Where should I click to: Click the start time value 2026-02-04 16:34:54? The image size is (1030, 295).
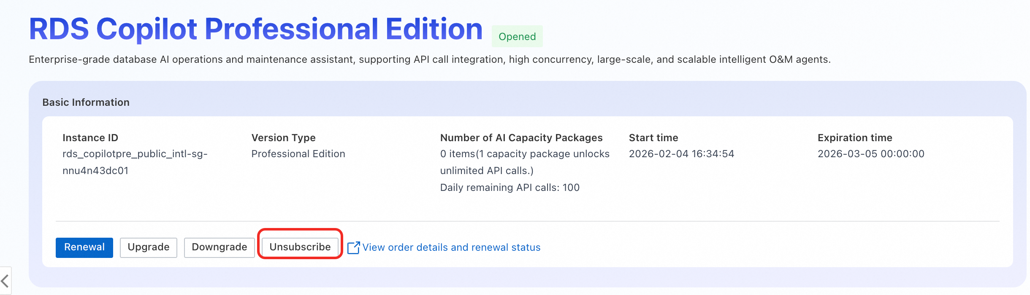[x=681, y=154]
